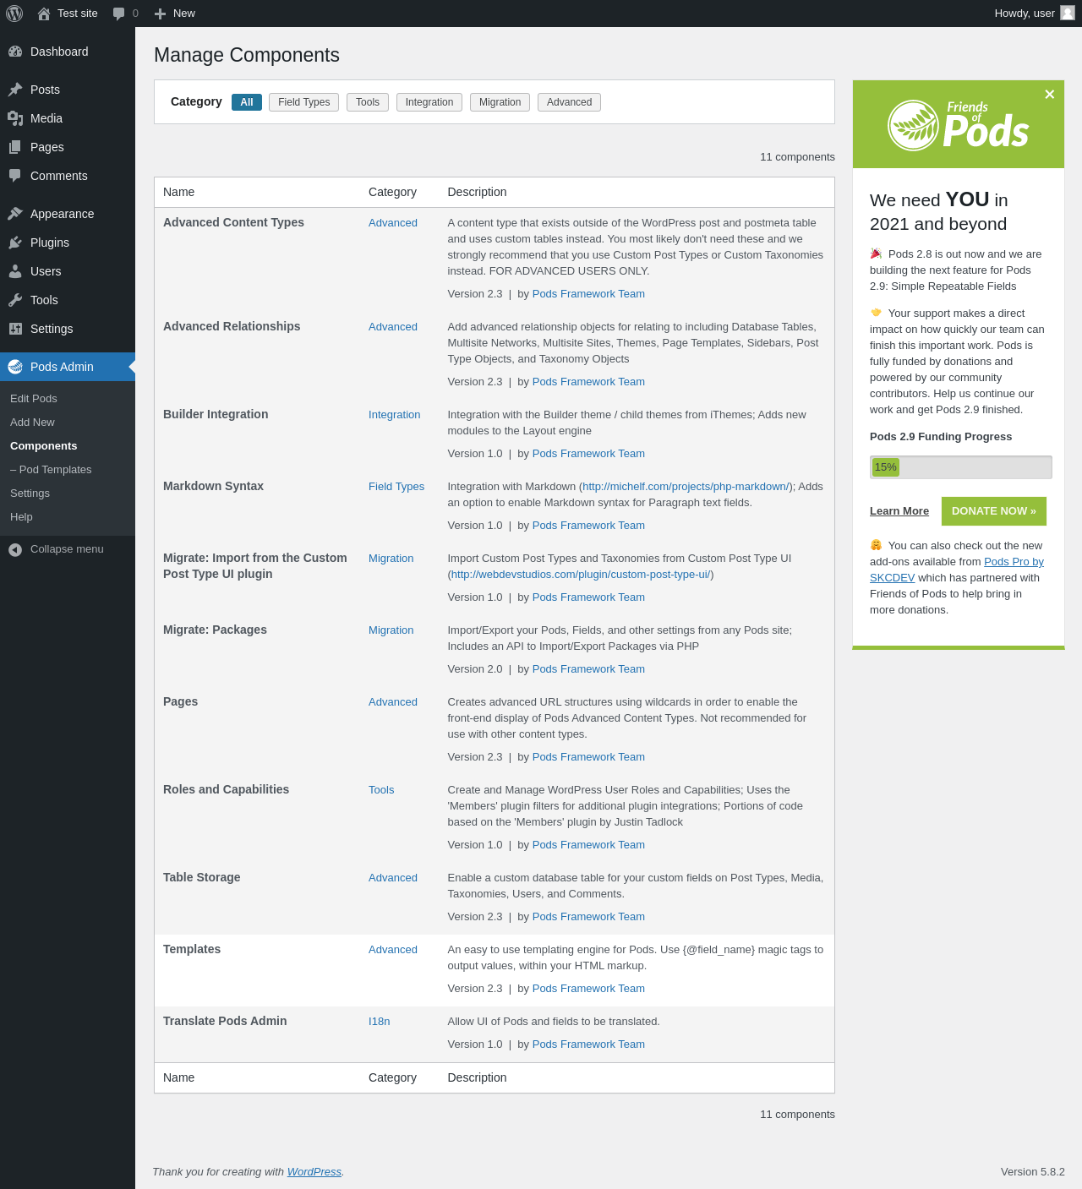The height and width of the screenshot is (1189, 1082).
Task: Open the WordPress link in footer
Action: tap(314, 1172)
